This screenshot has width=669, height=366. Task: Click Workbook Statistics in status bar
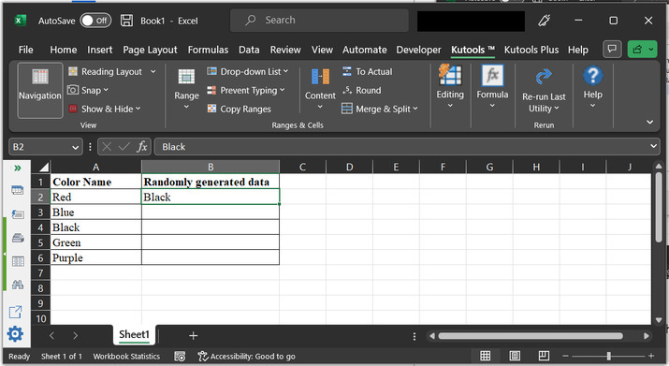click(126, 357)
